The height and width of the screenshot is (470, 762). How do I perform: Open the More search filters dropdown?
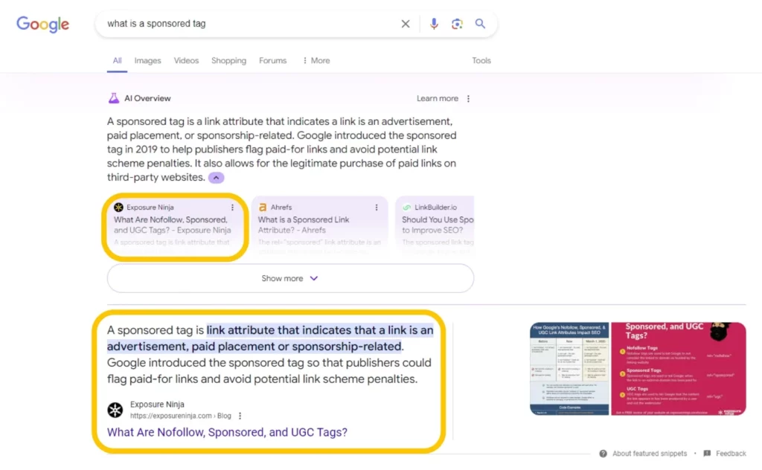pyautogui.click(x=316, y=61)
